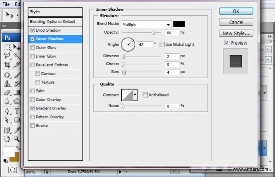This screenshot has width=275, height=177.
Task: Enable Anti-aliased contour option
Action: click(x=145, y=95)
